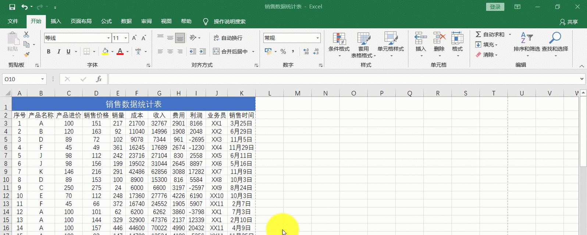Collapse the ribbon with the arrow
Image resolution: width=587 pixels, height=235 pixels.
tap(581, 66)
